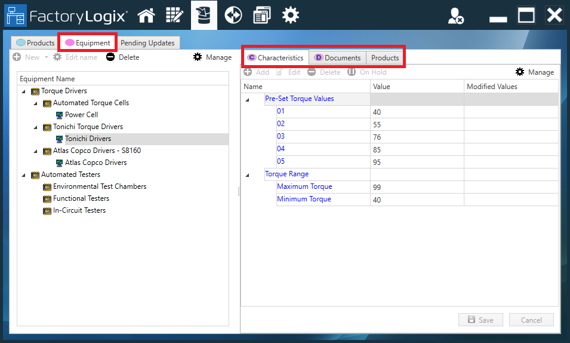Click the Pre-Set Torque Values link

click(x=299, y=99)
